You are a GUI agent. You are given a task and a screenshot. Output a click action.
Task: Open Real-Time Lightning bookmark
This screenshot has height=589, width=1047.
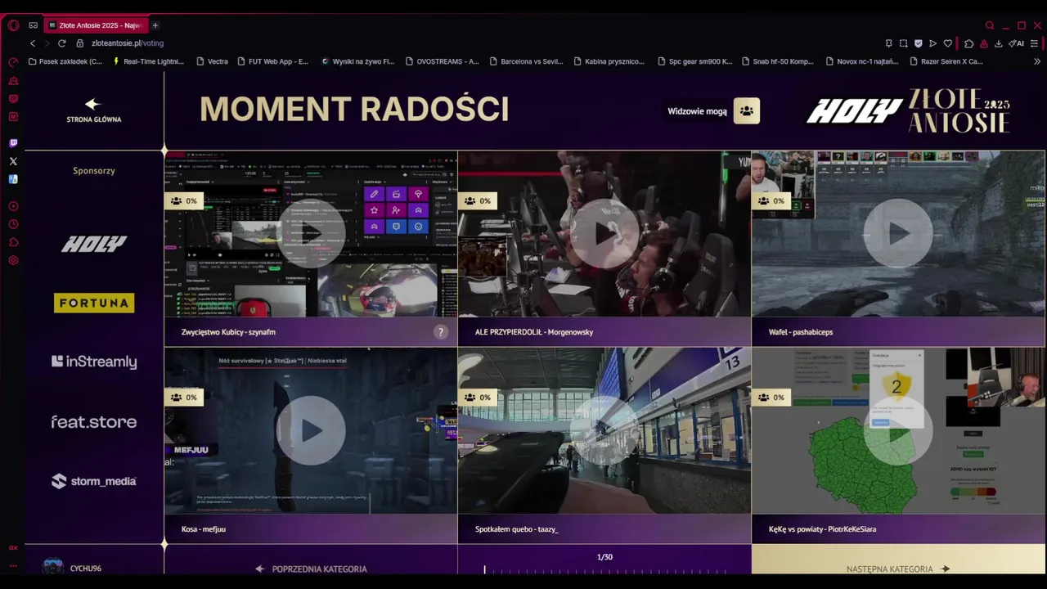148,61
